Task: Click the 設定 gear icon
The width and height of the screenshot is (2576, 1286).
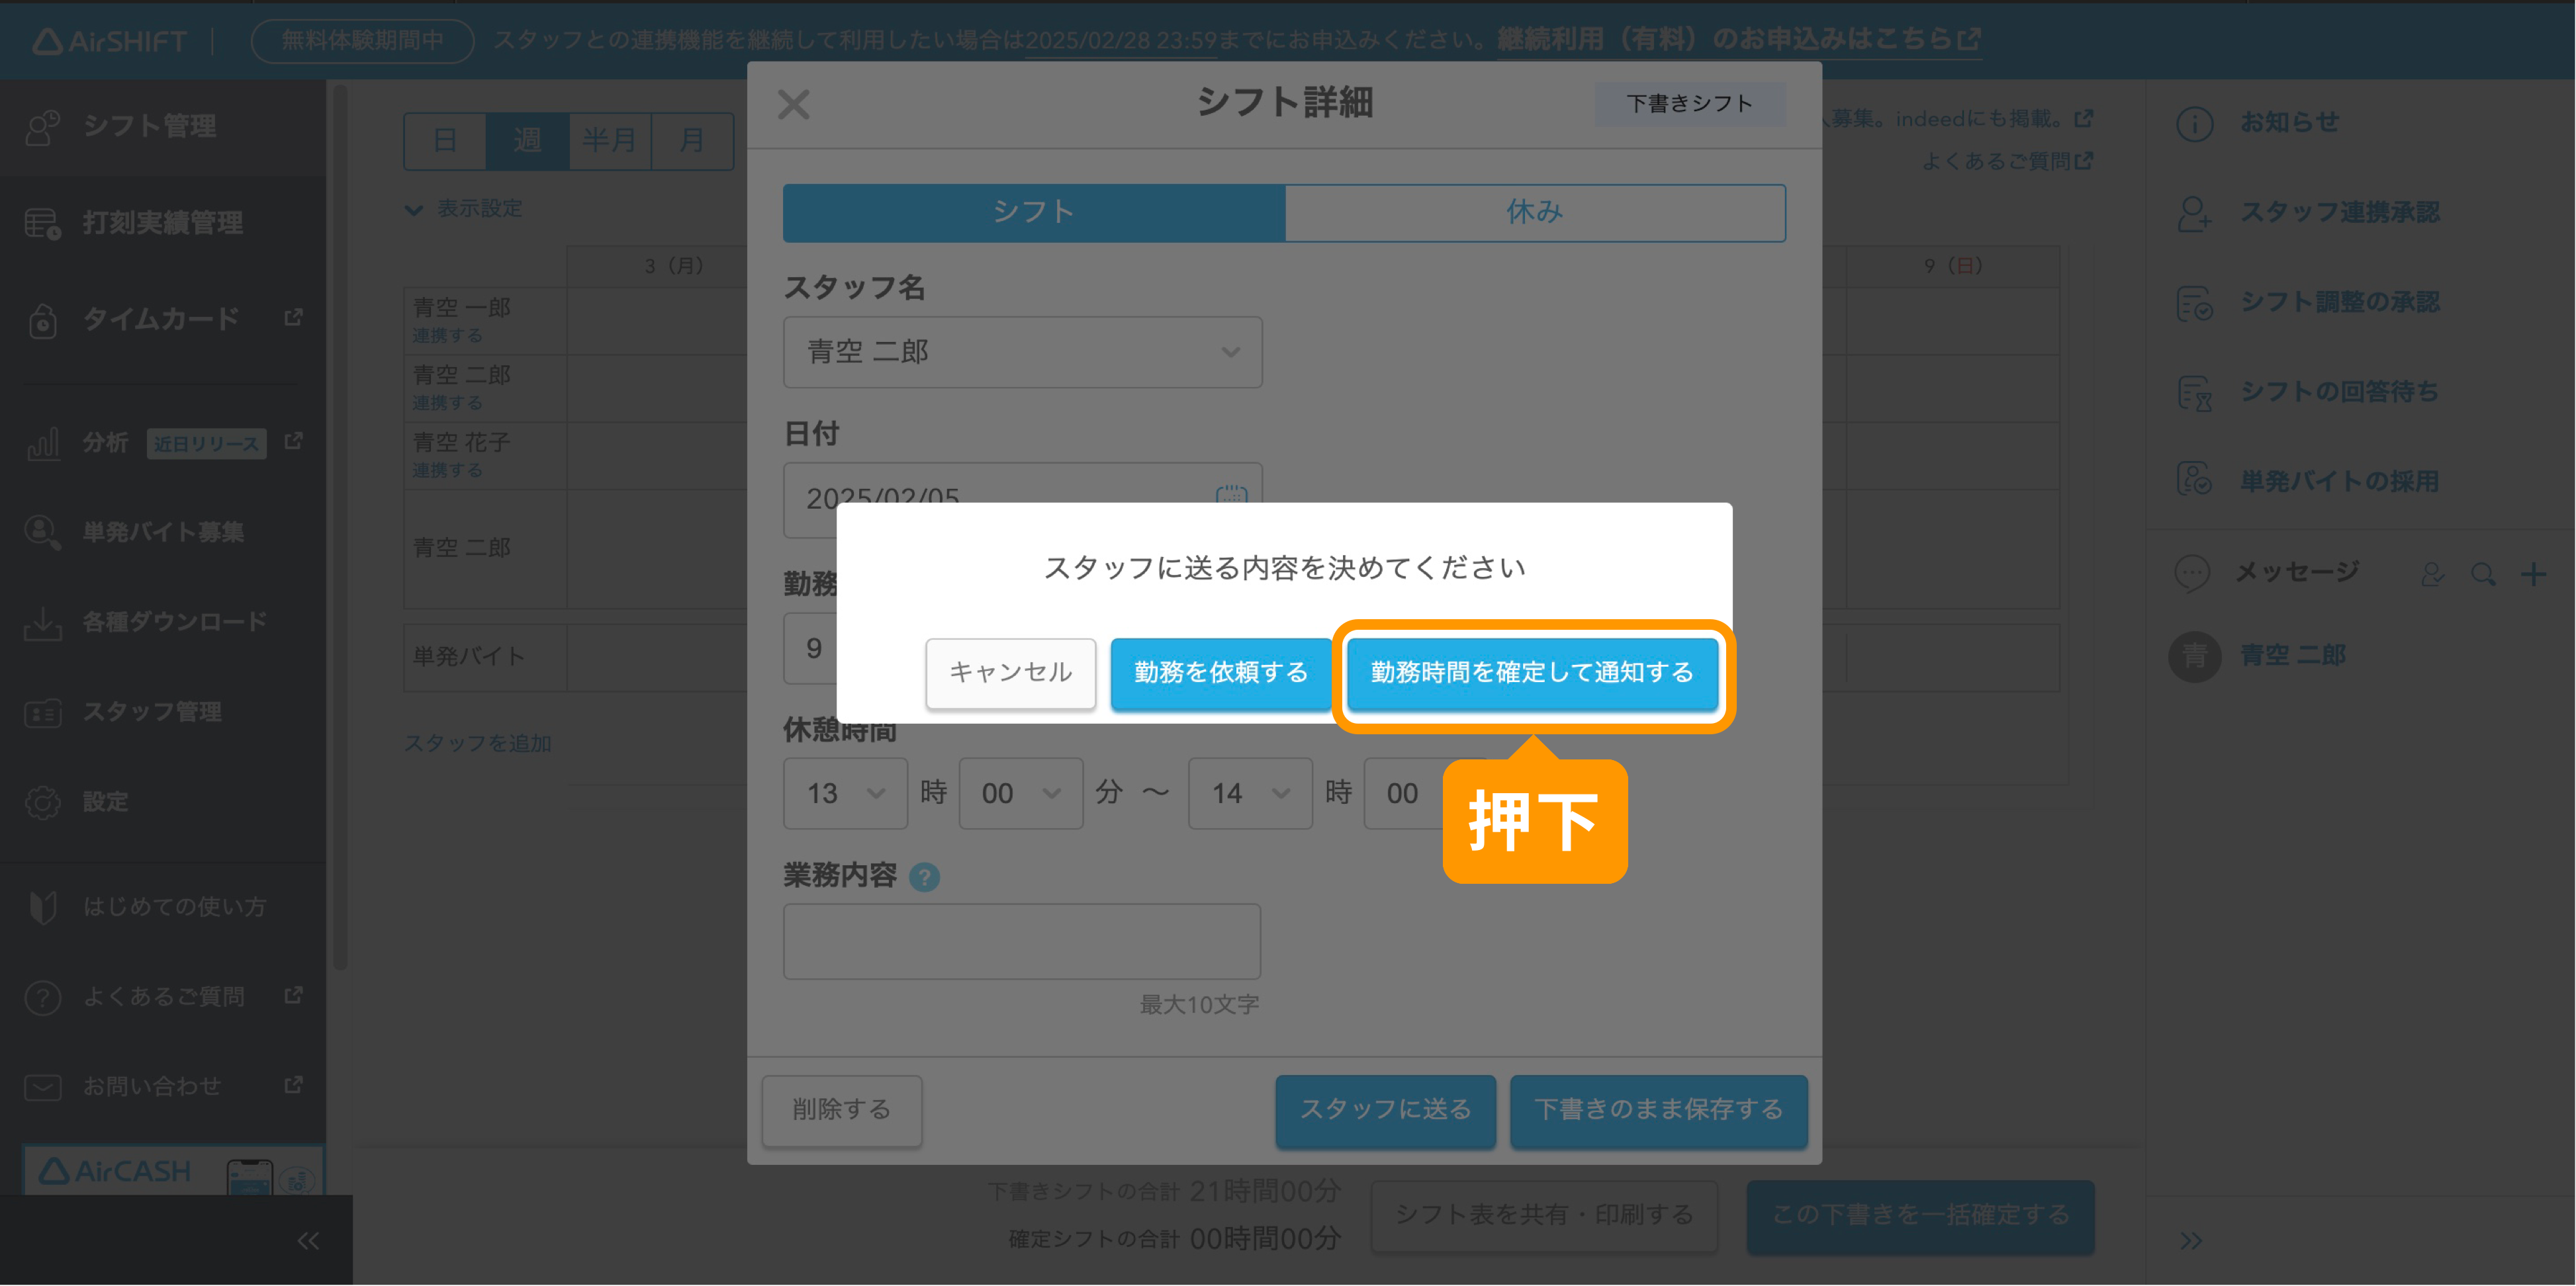Action: 42,802
